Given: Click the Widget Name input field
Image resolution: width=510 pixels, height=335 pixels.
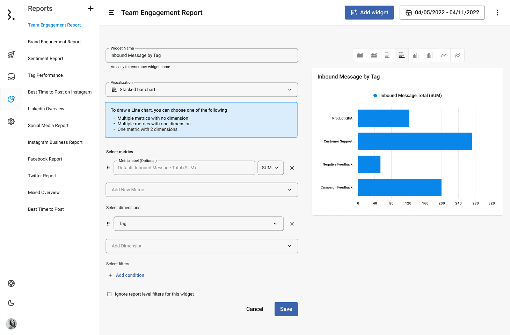Looking at the screenshot, I should click(202, 55).
